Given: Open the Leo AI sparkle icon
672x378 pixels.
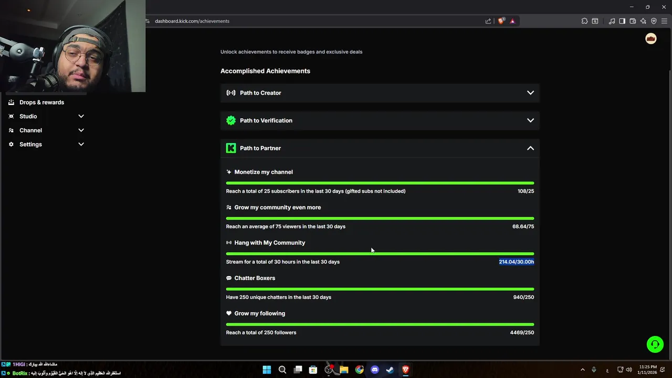Looking at the screenshot, I should coord(643,21).
